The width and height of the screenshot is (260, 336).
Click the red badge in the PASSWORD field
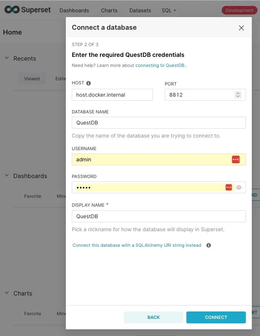click(x=228, y=187)
